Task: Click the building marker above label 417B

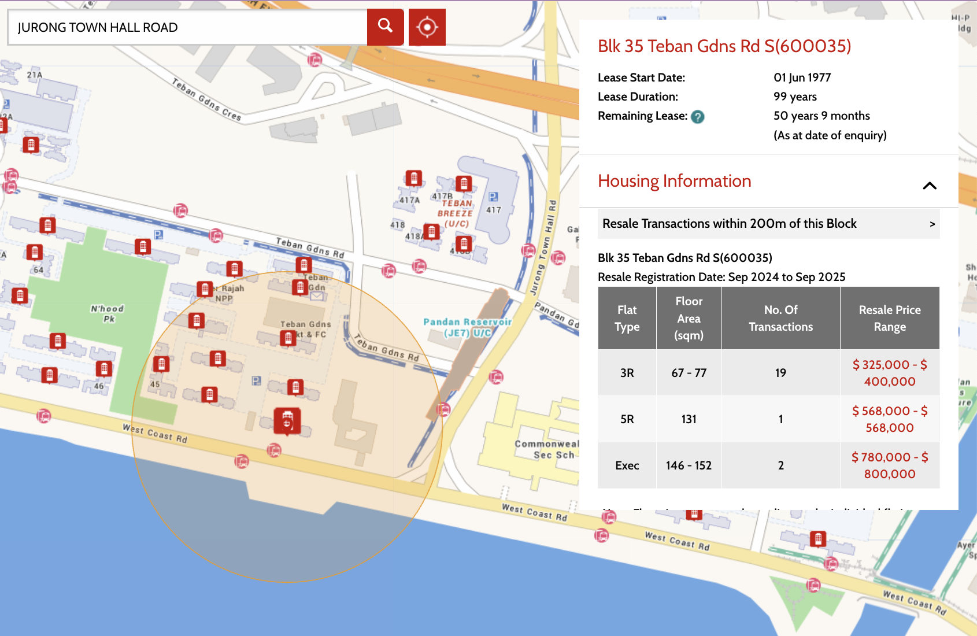Action: click(464, 184)
